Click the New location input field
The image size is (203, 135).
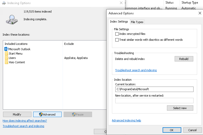tap(154, 100)
